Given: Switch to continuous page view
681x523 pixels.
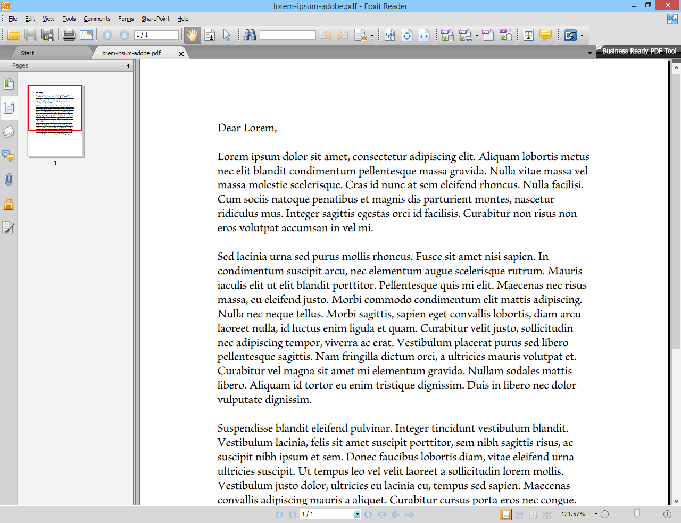Looking at the screenshot, I should point(519,514).
